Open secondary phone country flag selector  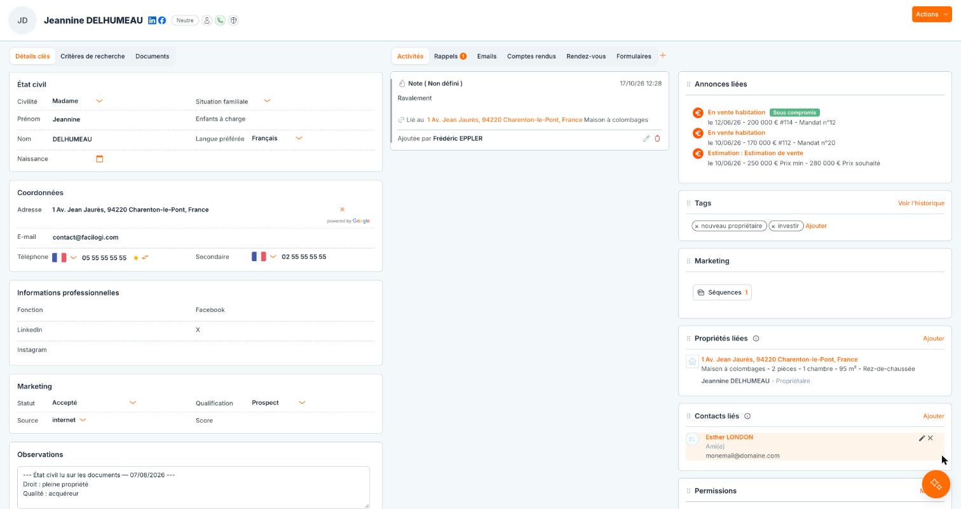click(x=264, y=257)
